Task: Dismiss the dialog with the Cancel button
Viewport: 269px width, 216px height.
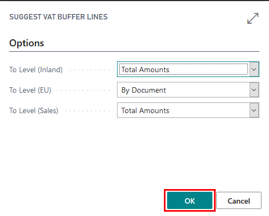Action: pyautogui.click(x=239, y=200)
